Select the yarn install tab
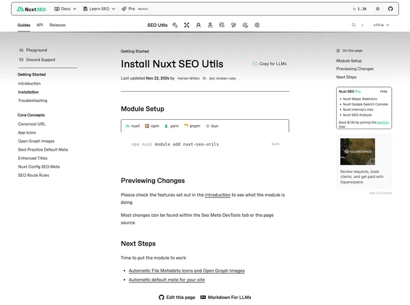Viewport: 410px width, 305px height. point(172,126)
